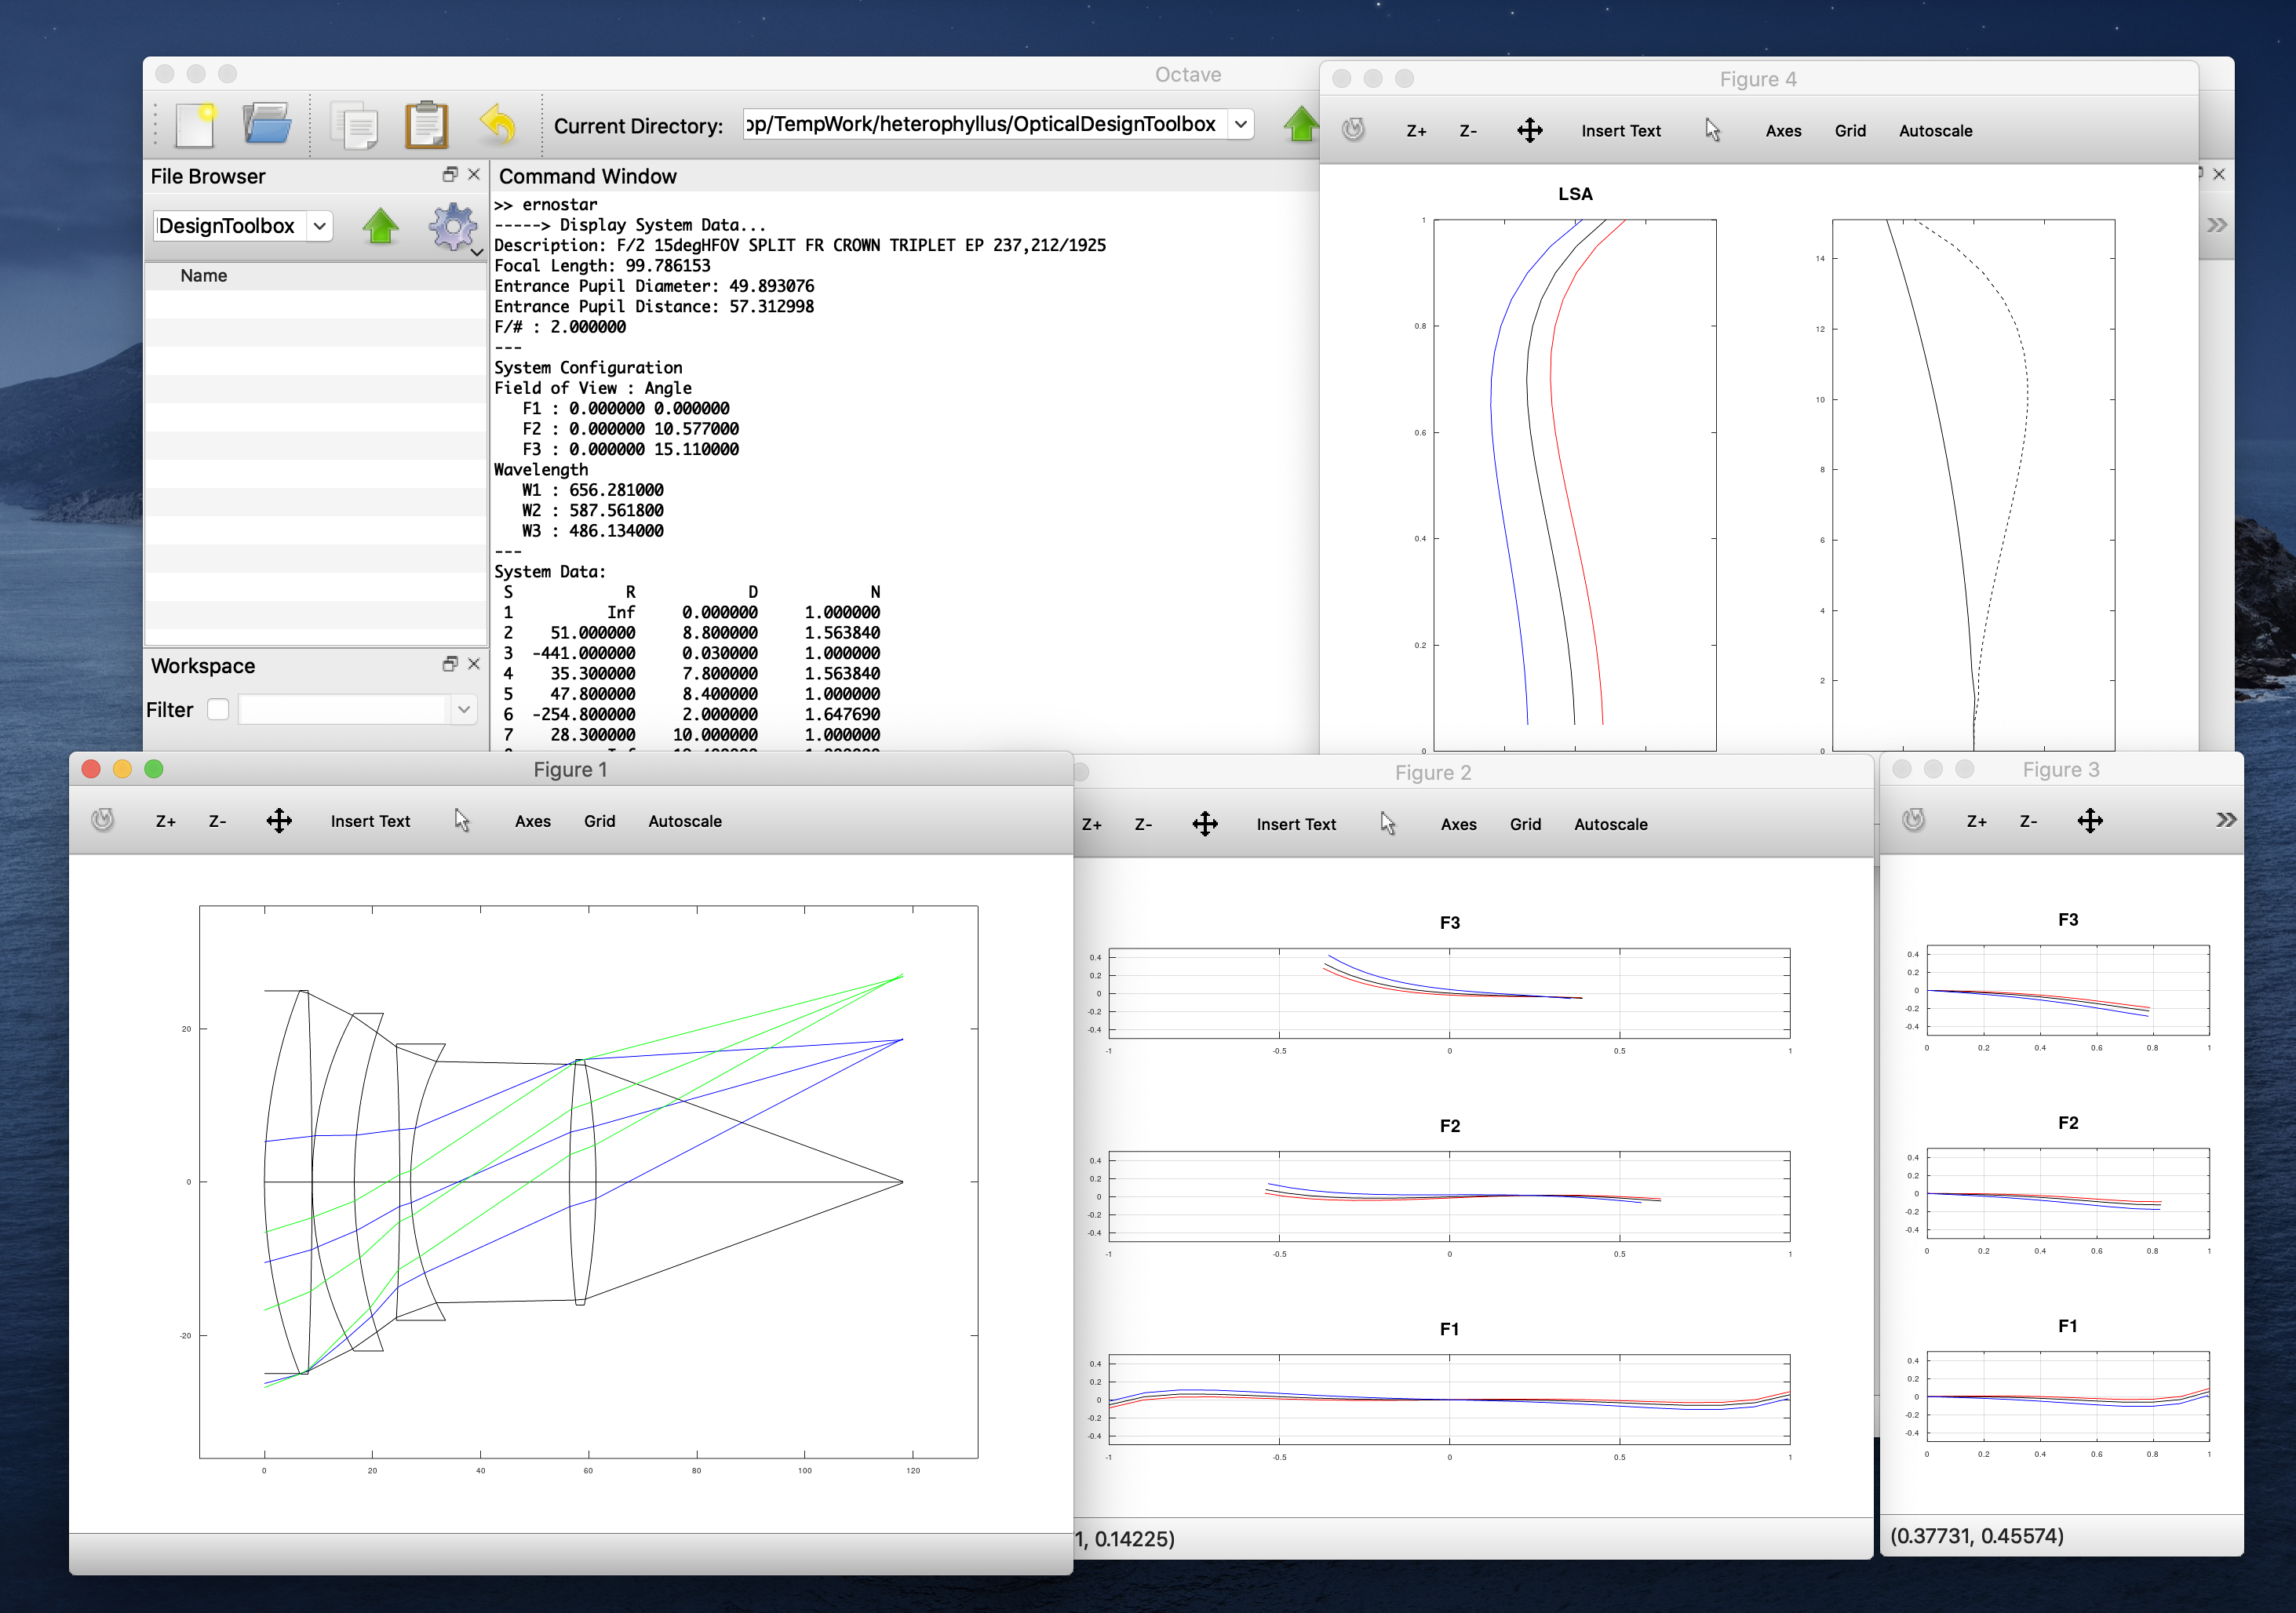The height and width of the screenshot is (1613, 2296).
Task: Select pan tool in Figure 4 toolbar
Action: point(1529,131)
